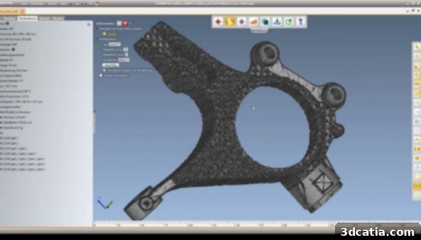Image resolution: width=421 pixels, height=240 pixels.
Task: Collapse the 'Konfiguration' section
Action: [x=97, y=39]
